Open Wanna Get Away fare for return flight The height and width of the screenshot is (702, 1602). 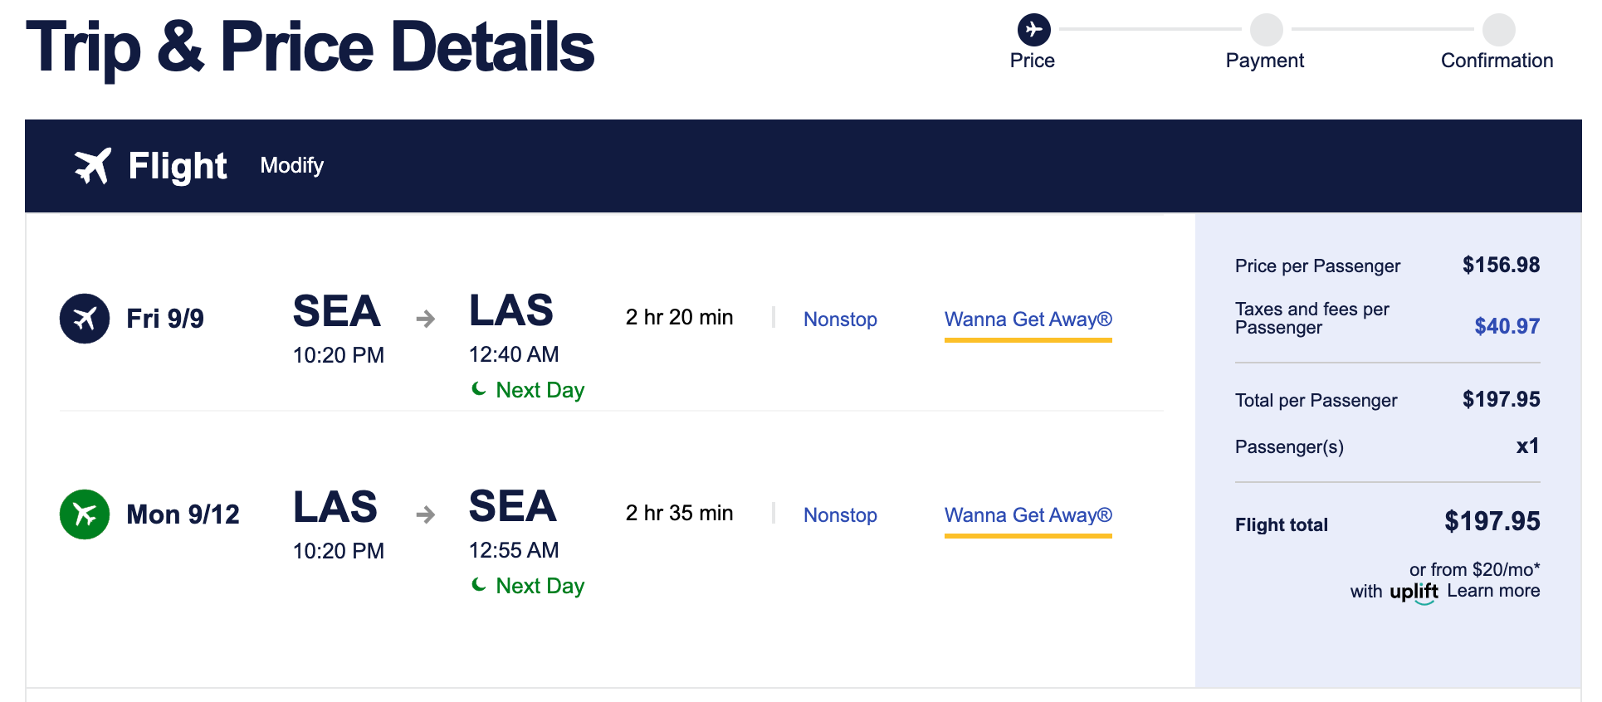[x=1028, y=515]
